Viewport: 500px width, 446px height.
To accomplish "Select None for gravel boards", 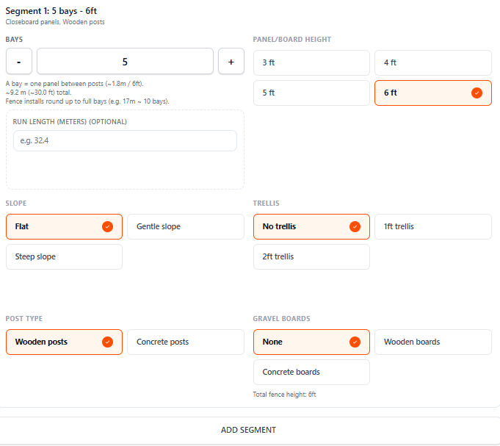I will (x=311, y=342).
